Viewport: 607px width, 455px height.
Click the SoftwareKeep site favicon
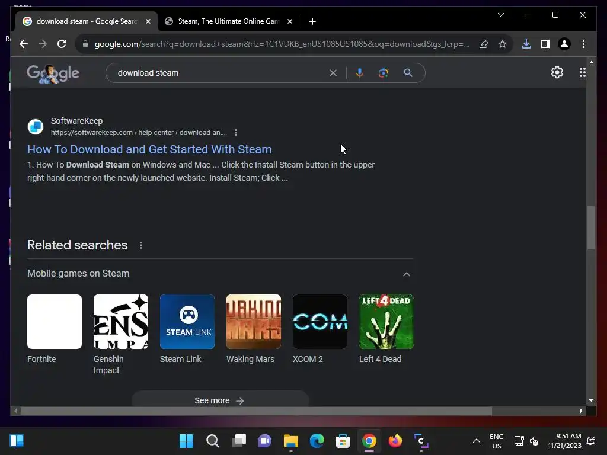coord(36,127)
